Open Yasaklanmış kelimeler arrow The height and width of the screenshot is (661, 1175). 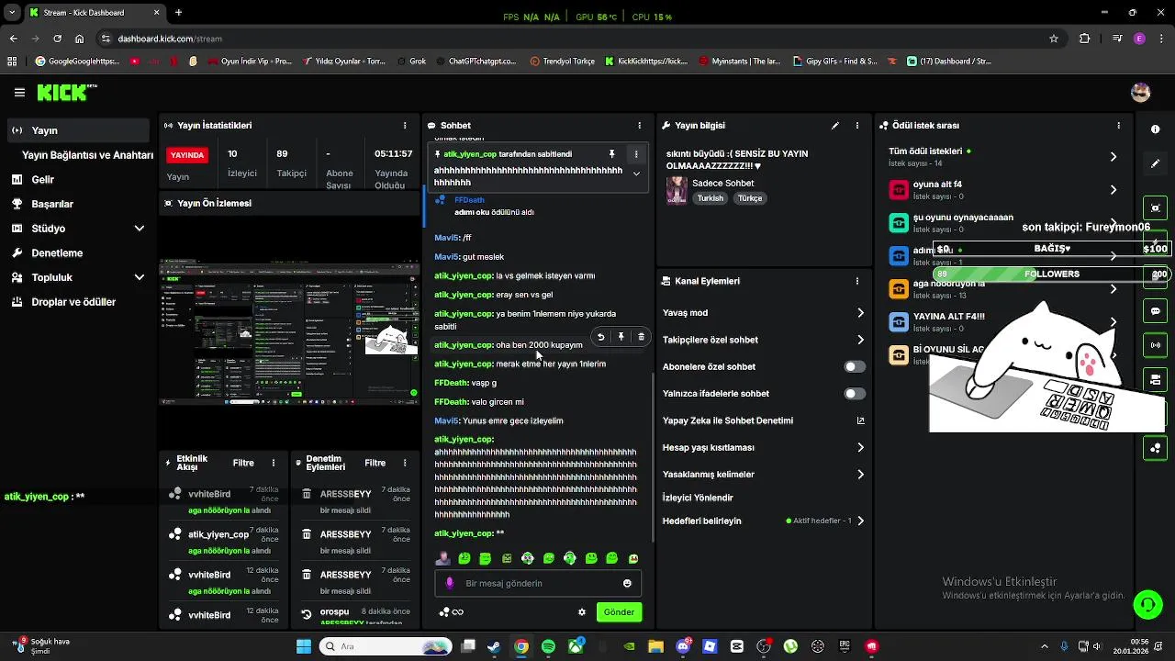click(x=860, y=475)
